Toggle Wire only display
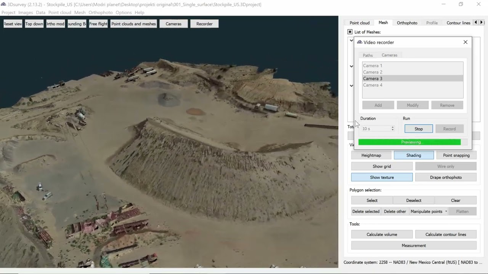Viewport: 488px width, 274px height. click(x=446, y=166)
